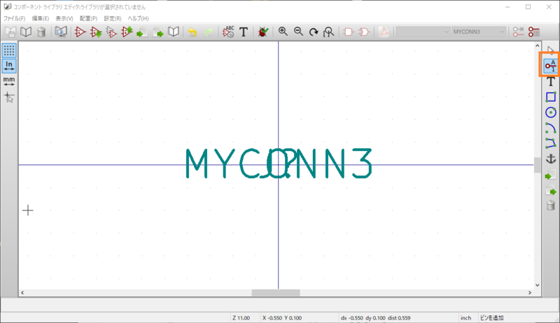Click the scroll down arrow
560x323 pixels.
click(537, 285)
